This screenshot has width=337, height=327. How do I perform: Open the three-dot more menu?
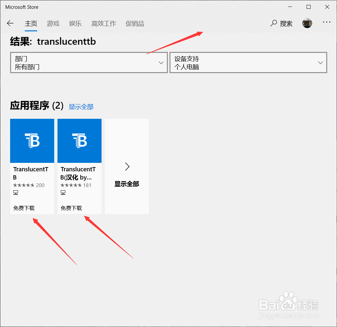pos(327,22)
